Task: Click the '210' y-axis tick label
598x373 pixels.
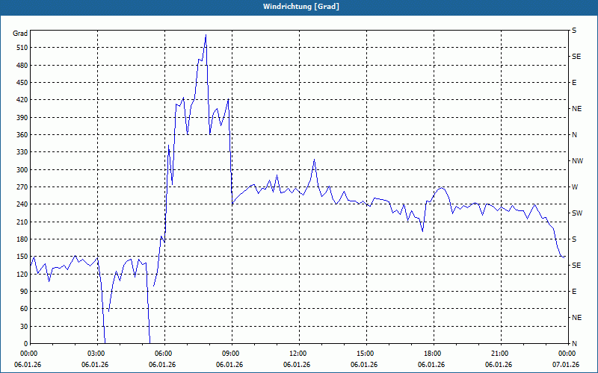Action: click(22, 222)
